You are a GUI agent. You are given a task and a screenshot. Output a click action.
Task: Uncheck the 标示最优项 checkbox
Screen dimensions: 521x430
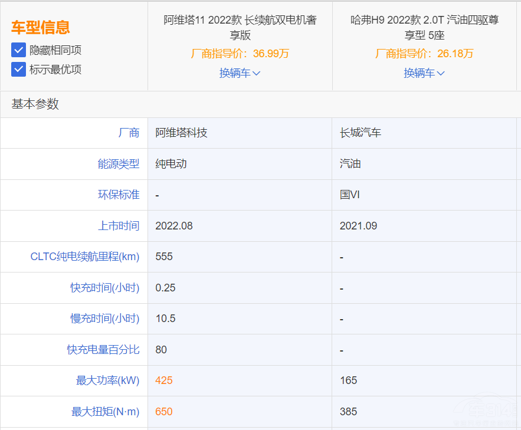[x=18, y=70]
